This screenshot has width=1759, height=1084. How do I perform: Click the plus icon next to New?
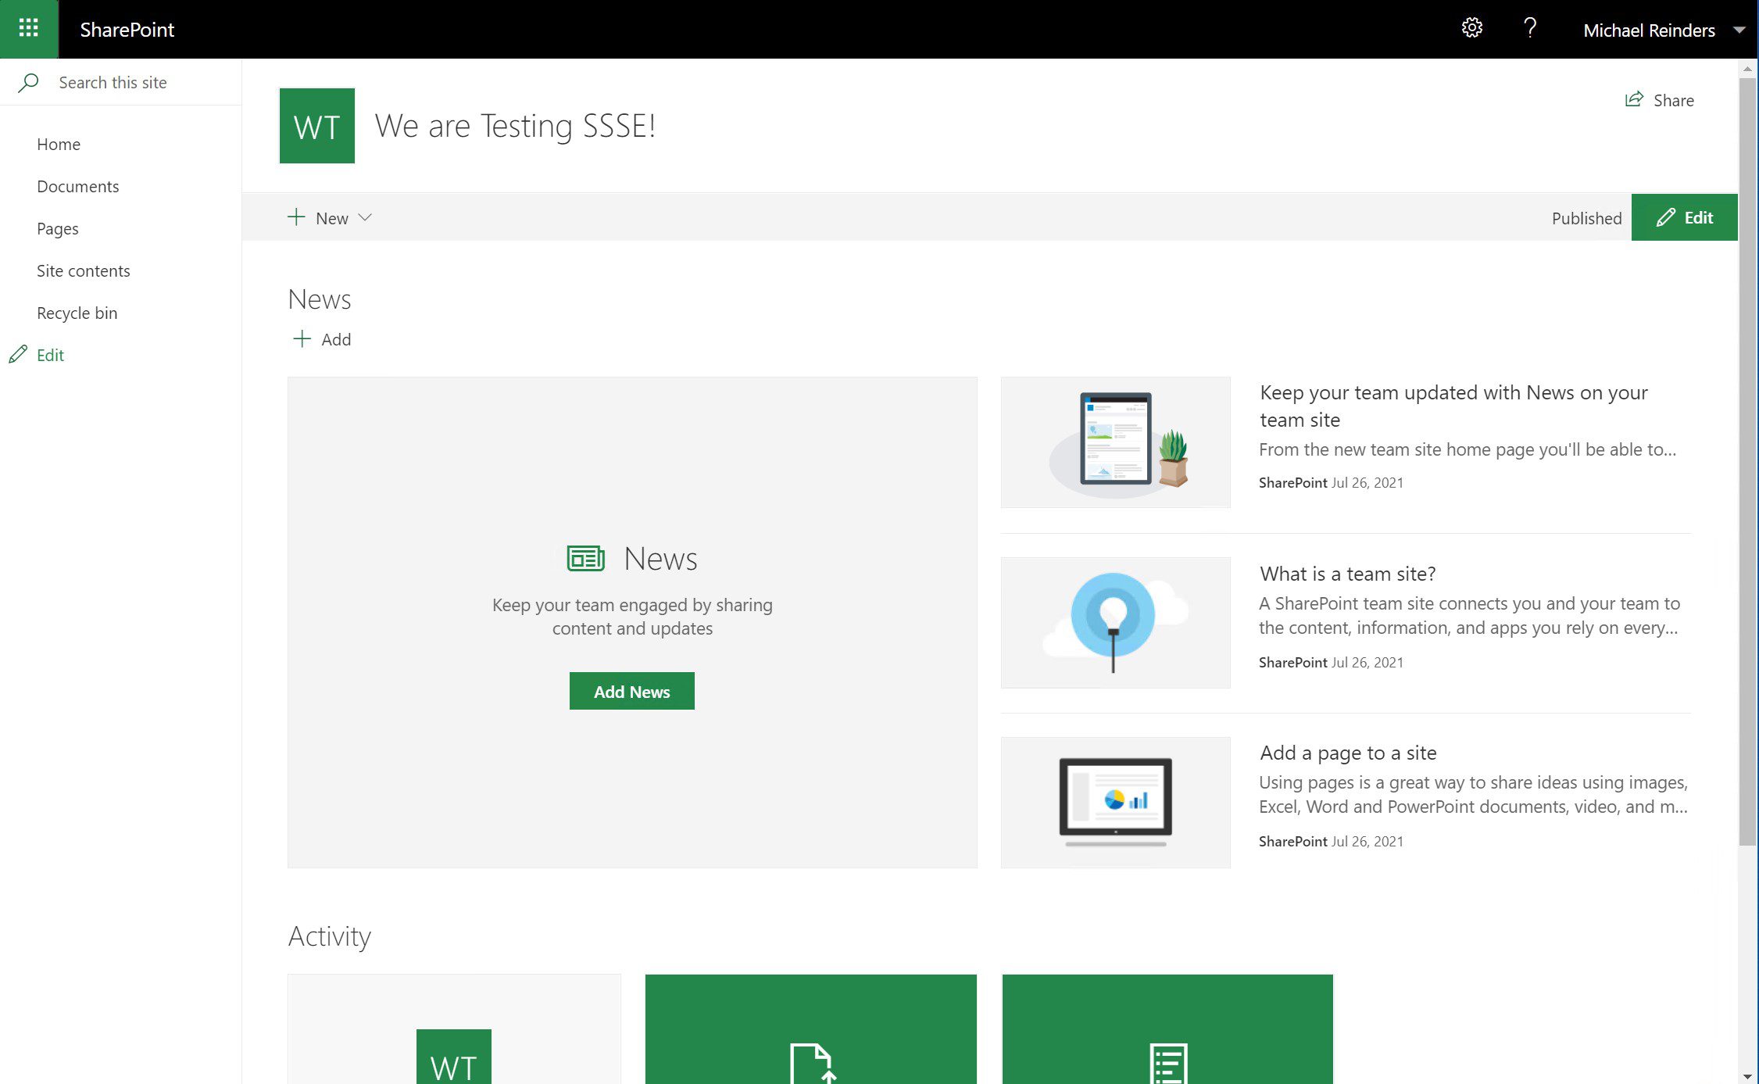point(296,217)
